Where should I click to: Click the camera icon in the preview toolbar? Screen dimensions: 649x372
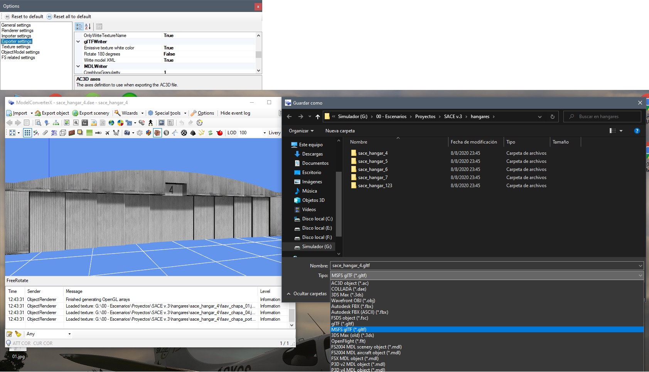pyautogui.click(x=127, y=133)
